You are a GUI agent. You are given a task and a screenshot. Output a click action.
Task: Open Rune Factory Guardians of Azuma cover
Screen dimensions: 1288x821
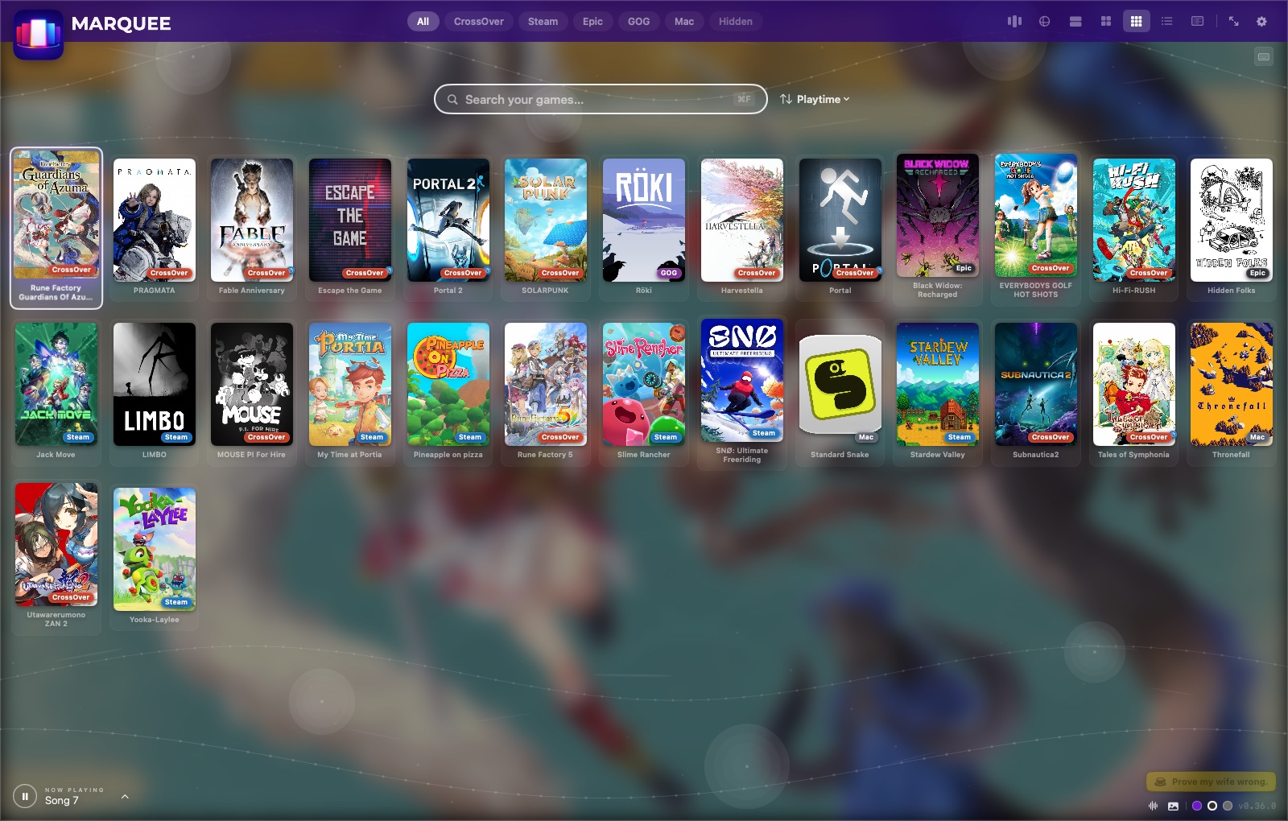point(56,216)
